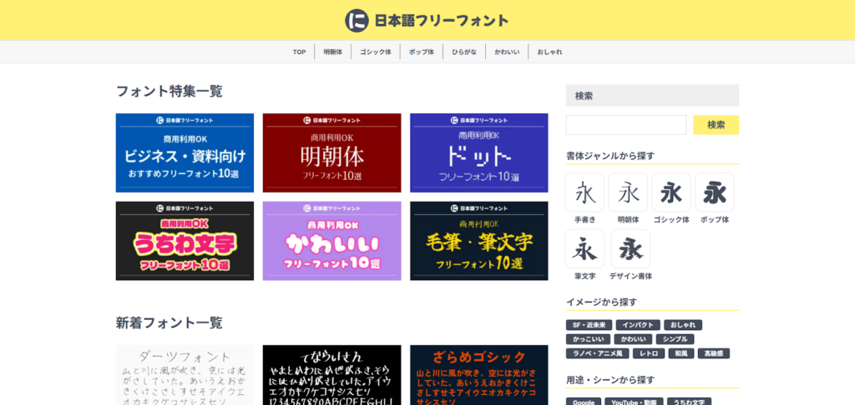Screen dimensions: 855x405
Task: Select the インパクト tag
Action: click(638, 325)
